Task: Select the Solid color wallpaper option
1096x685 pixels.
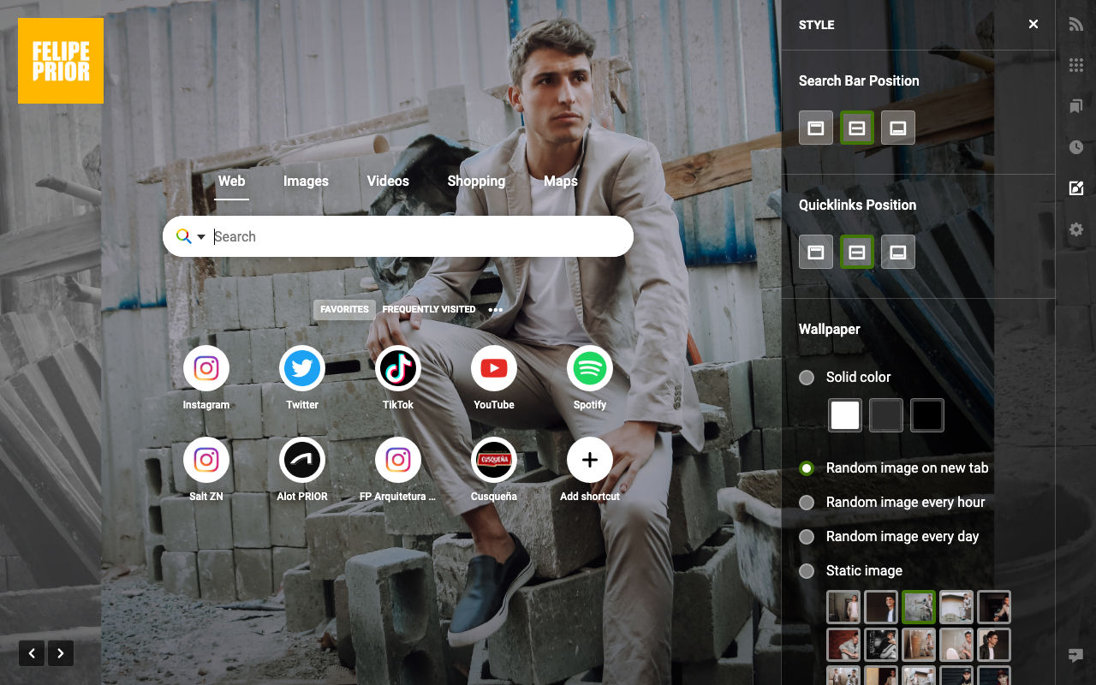Action: pyautogui.click(x=807, y=378)
